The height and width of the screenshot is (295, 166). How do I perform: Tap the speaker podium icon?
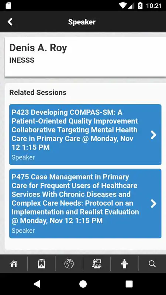tap(124, 264)
